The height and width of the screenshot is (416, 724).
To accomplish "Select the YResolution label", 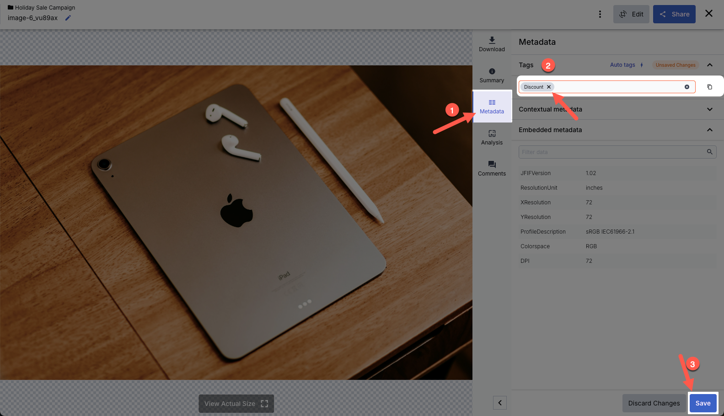I will click(536, 217).
